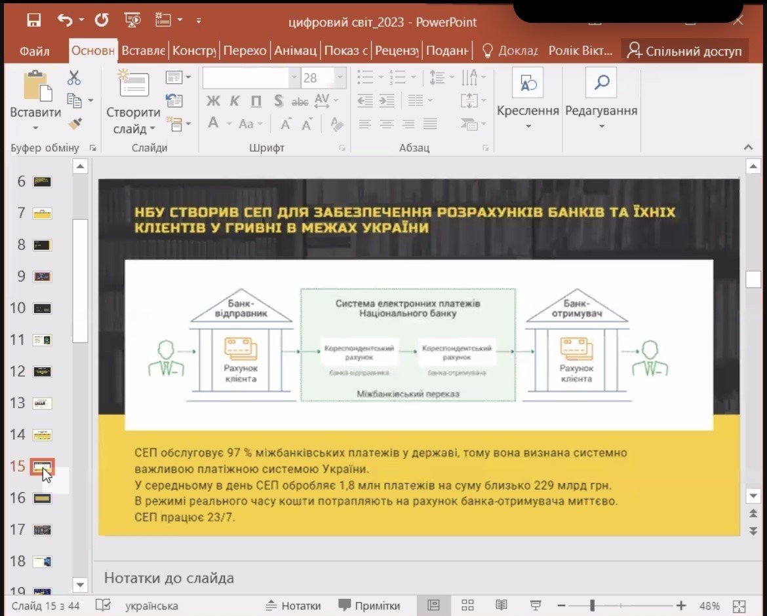
Task: Click the zoom slider handle
Action: 592,606
